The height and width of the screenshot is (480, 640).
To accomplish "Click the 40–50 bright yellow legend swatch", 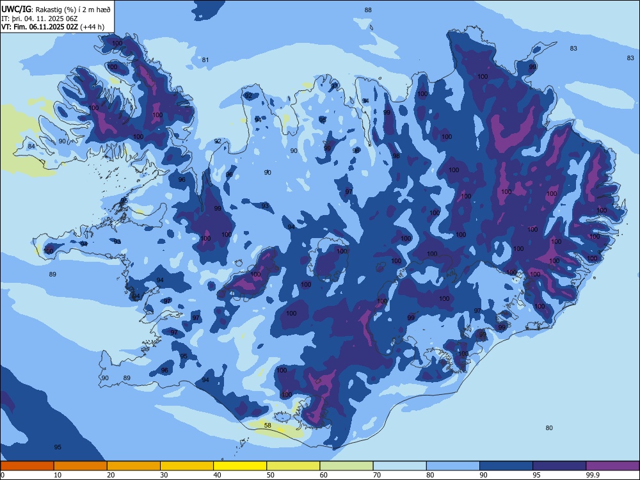I will click(x=240, y=466).
